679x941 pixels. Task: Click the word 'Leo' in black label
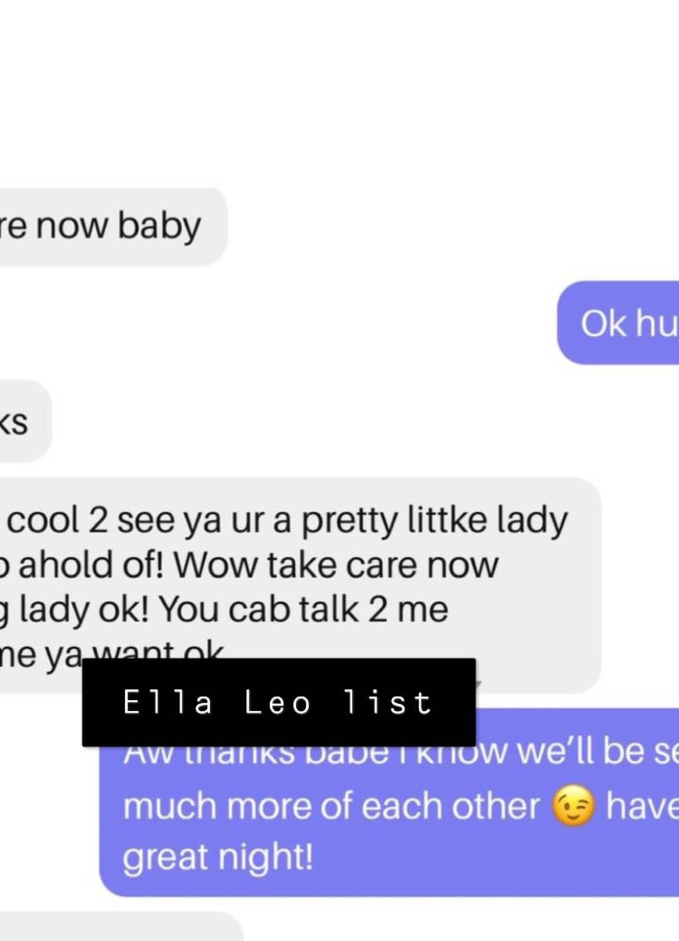pyautogui.click(x=277, y=702)
